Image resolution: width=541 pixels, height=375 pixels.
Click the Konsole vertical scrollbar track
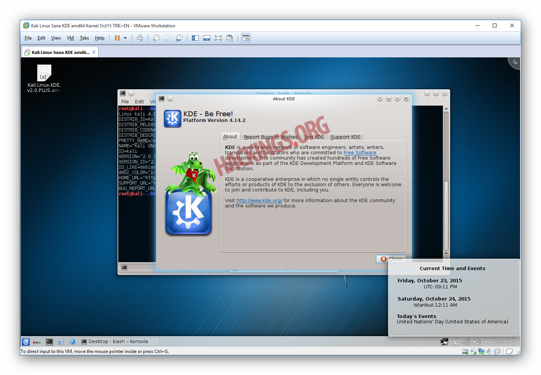click(x=446, y=181)
